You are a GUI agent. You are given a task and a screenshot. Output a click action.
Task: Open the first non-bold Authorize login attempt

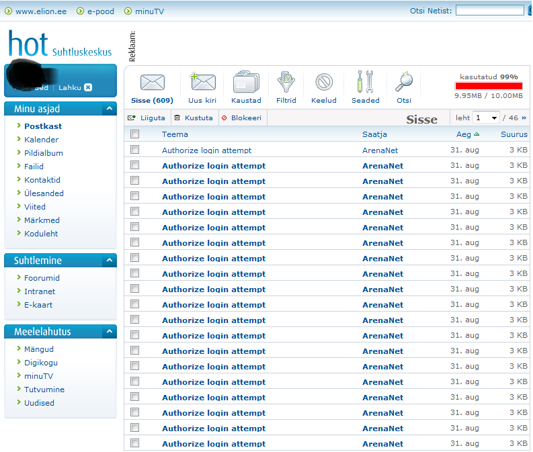coord(206,150)
